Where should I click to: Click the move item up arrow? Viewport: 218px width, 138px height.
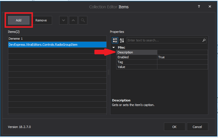click(x=73, y=20)
